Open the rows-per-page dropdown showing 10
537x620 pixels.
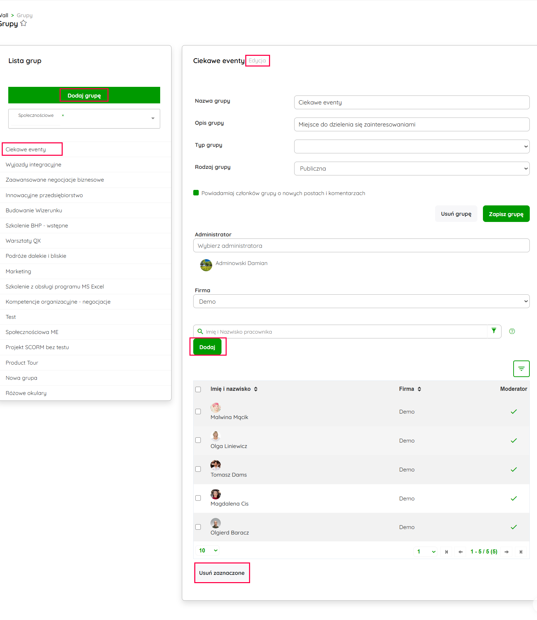pyautogui.click(x=208, y=550)
